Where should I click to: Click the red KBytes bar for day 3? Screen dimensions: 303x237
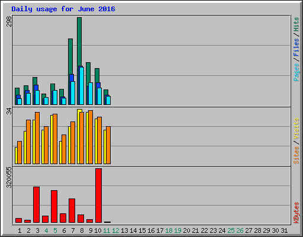pos(36,205)
